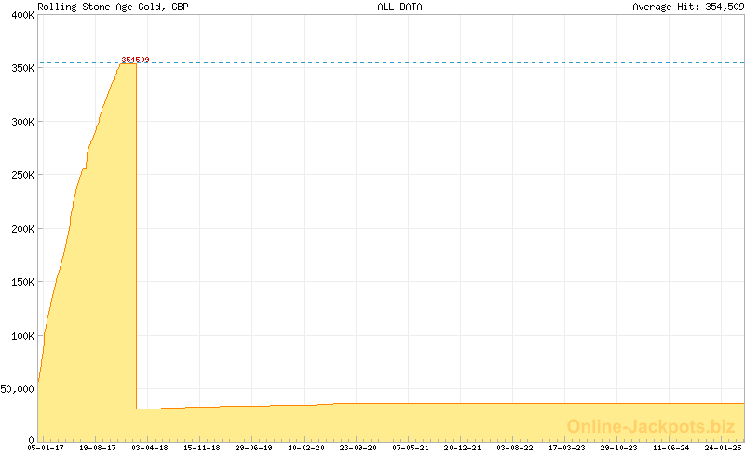The height and width of the screenshot is (456, 745).
Task: Select the 17-03-23 date tick
Action: (x=566, y=448)
